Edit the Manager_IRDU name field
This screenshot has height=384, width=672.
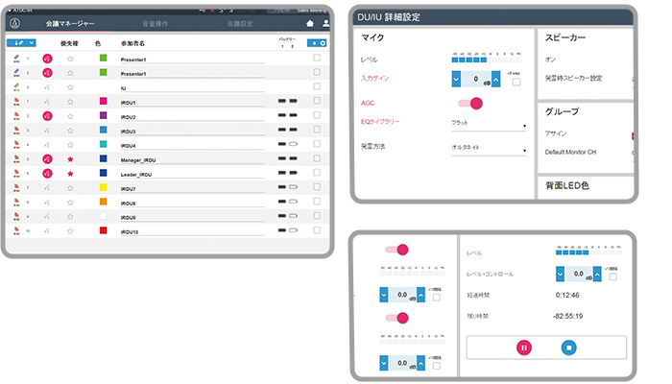point(192,160)
